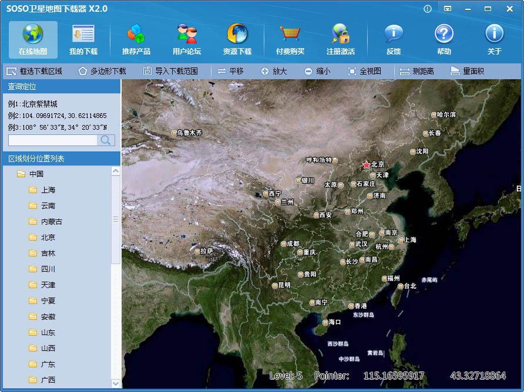Screen dimensions: 524x392
Task: Select the 测距离 distance measuring tool
Action: click(x=417, y=71)
